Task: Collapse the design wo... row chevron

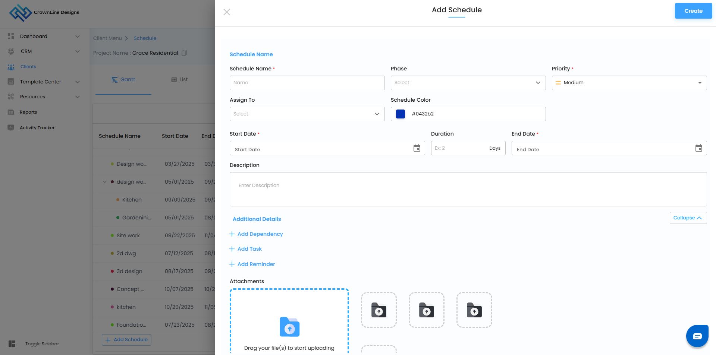Action: pos(105,182)
